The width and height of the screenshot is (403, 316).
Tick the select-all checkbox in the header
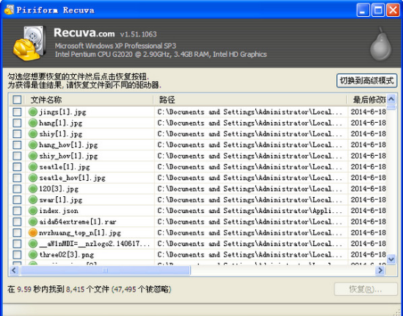point(17,100)
